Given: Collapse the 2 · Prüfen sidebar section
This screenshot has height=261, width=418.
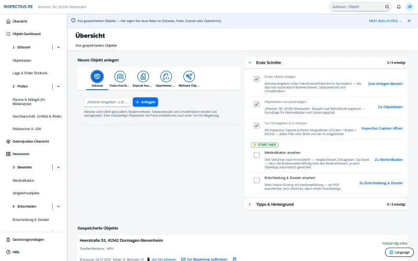Looking at the screenshot, I should point(59,86).
